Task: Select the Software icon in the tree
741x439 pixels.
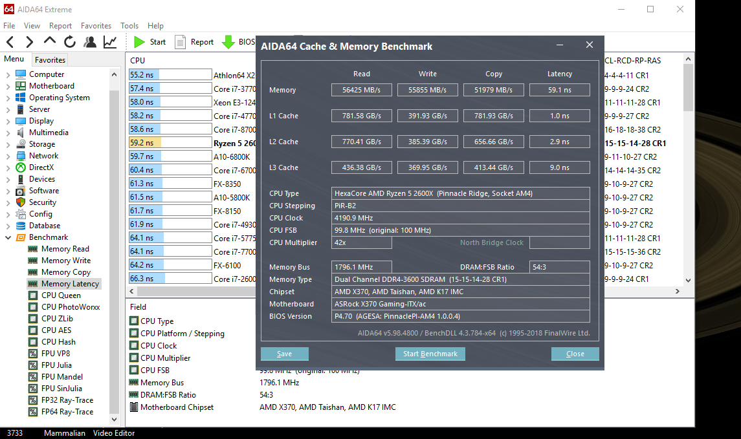Action: coord(21,191)
